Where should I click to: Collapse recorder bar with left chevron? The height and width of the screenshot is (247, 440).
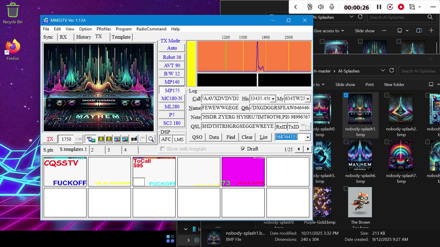295,7
